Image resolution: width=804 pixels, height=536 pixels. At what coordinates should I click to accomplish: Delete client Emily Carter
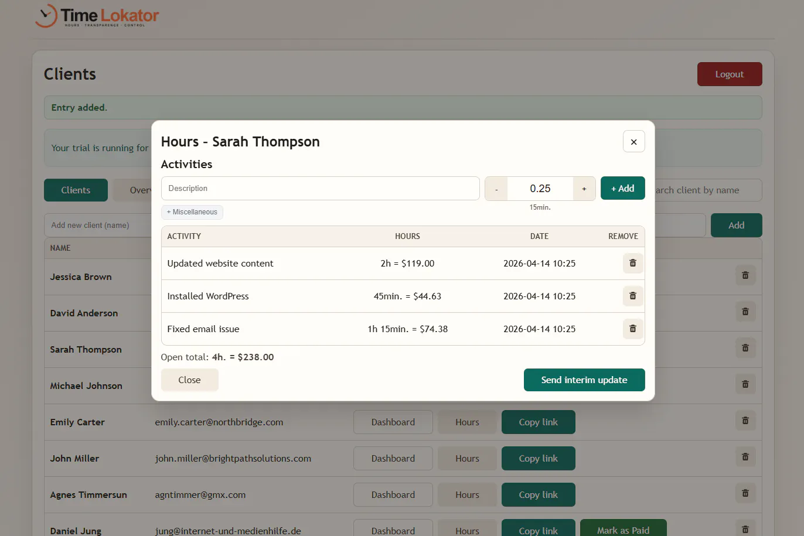click(x=745, y=421)
